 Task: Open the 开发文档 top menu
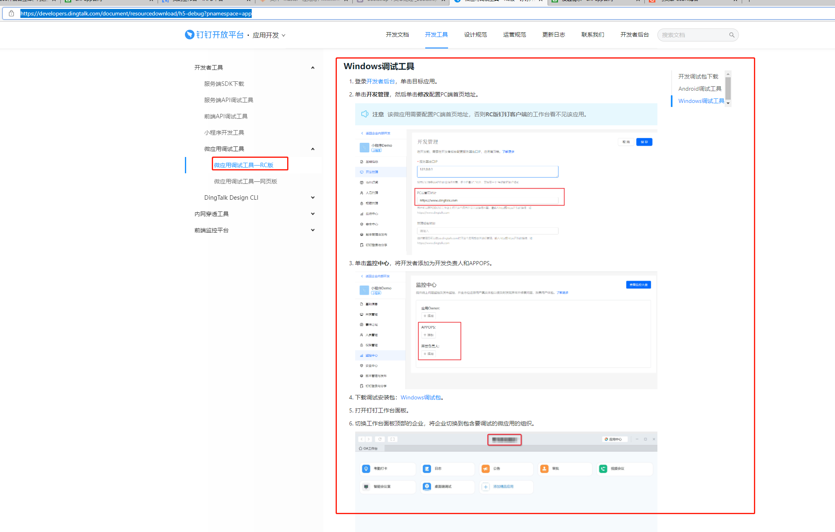click(x=397, y=35)
